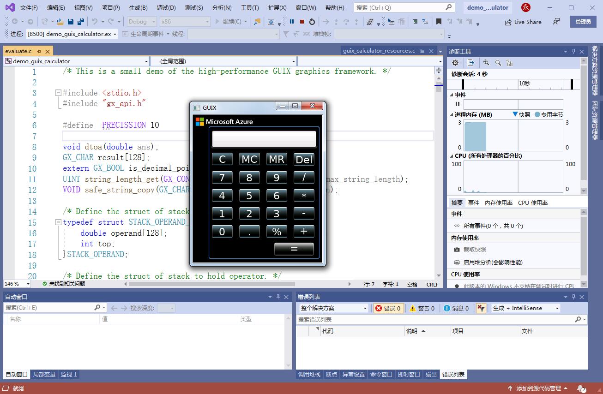Switch to Call Stack (调用堆栈) tab
The width and height of the screenshot is (603, 394).
(x=309, y=374)
